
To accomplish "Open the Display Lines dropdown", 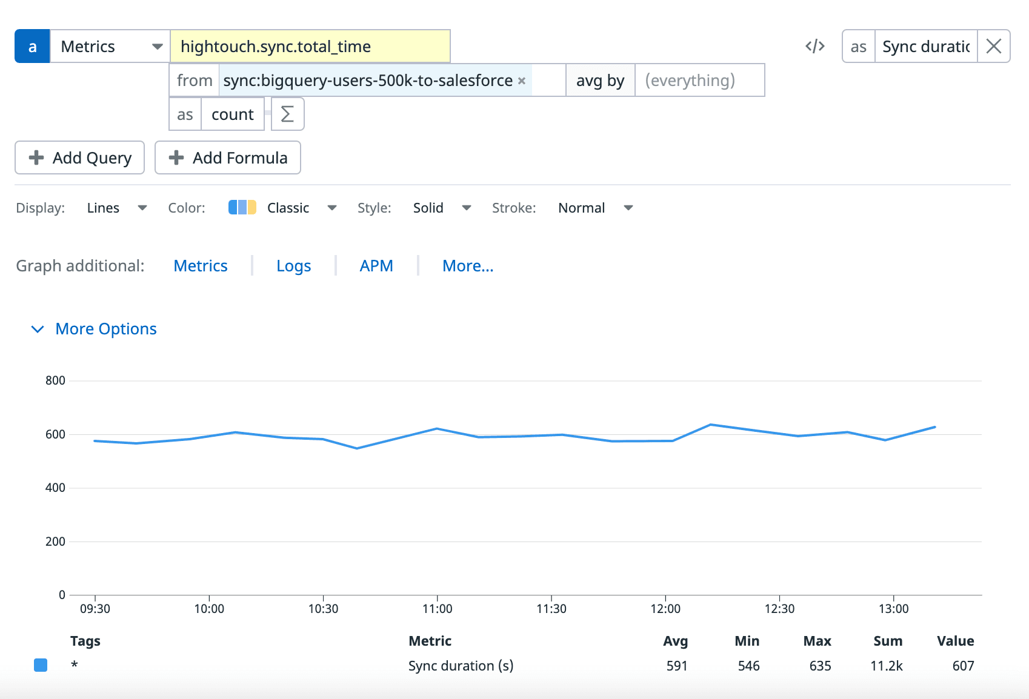I will (x=116, y=208).
